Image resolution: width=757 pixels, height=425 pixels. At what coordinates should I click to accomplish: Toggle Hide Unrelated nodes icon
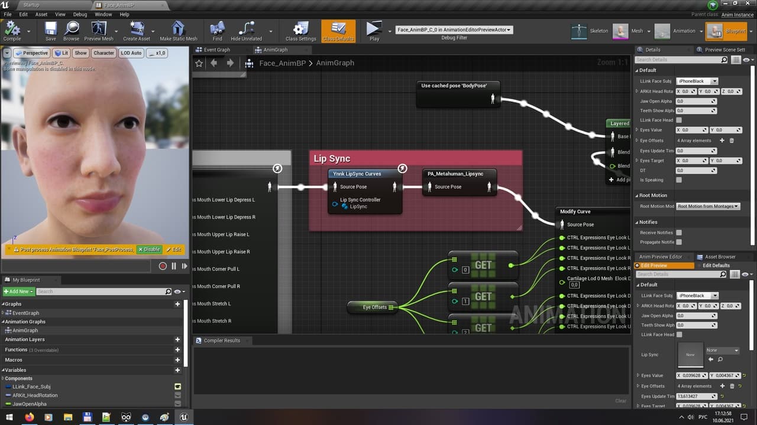coord(247,31)
